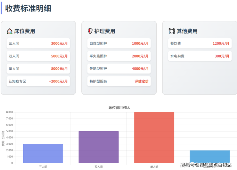Click the 自理型照护 pricing row
Screen dimensions: 237x170
point(119,43)
